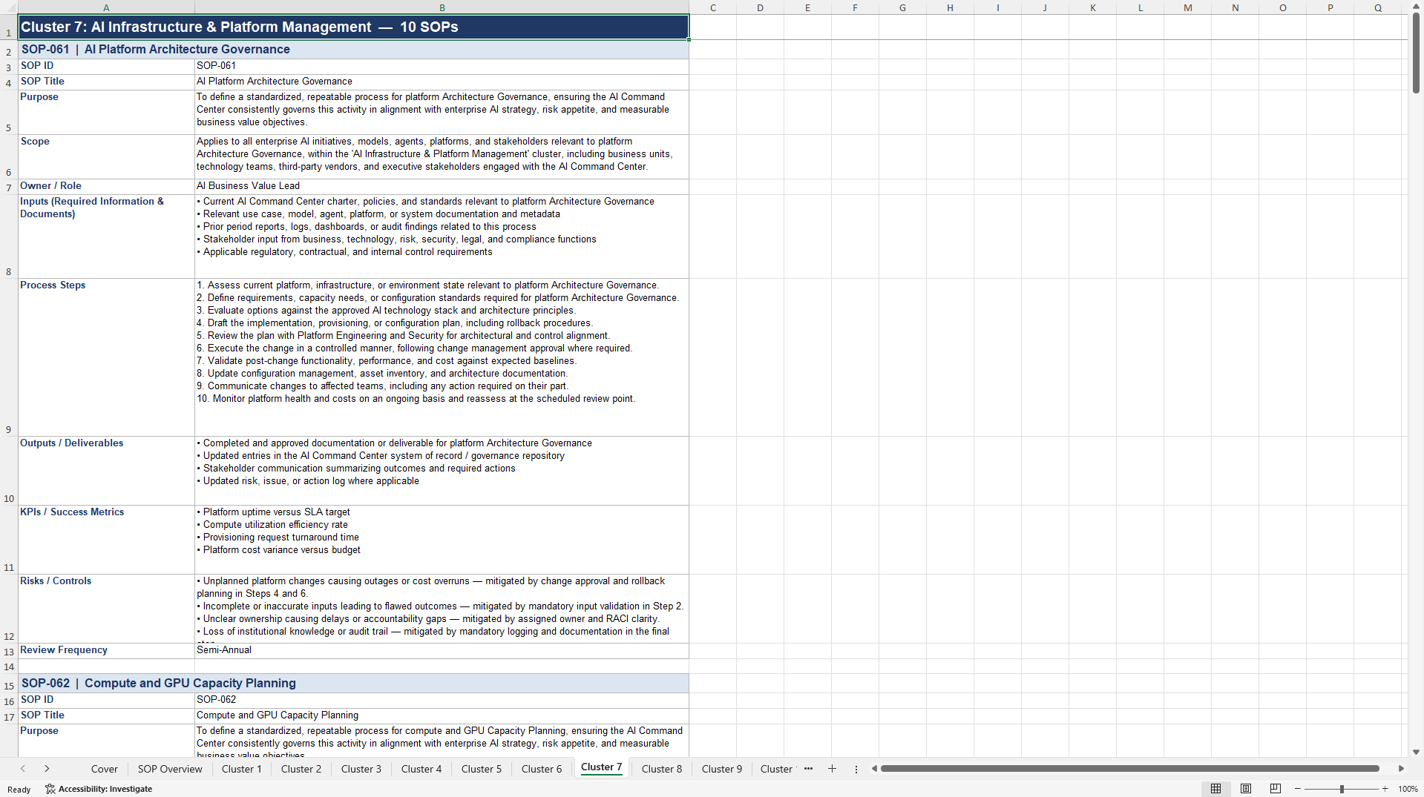1424x797 pixels.
Task: Click vertical scrollbar down arrow
Action: pyautogui.click(x=1416, y=752)
